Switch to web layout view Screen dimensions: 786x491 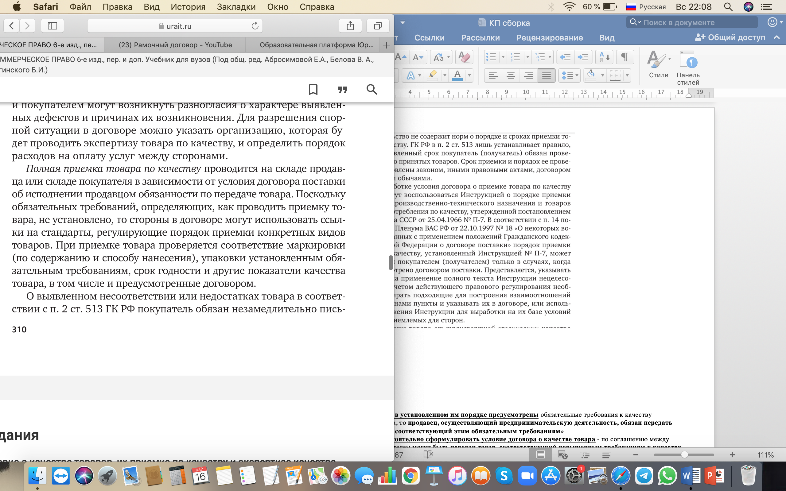coord(562,454)
